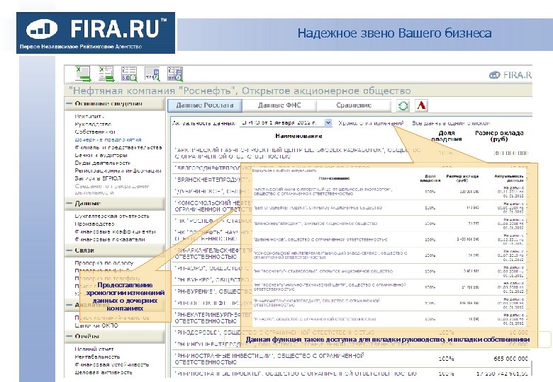This screenshot has width=553, height=382.
Task: Open Собственники in the sidebar
Action: click(95, 132)
